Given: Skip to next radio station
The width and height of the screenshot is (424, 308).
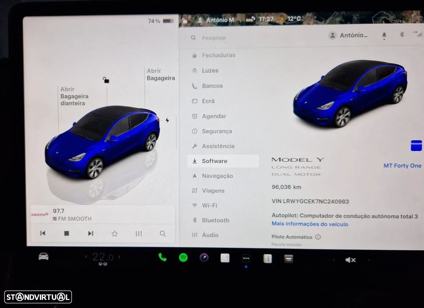Looking at the screenshot, I should (91, 233).
